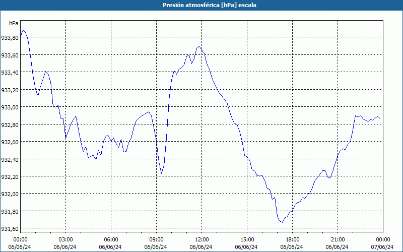
Task: Click the 21:00 time axis label
Action: click(338, 240)
